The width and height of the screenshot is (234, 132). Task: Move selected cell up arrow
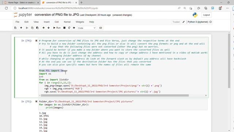pyautogui.click(x=44, y=28)
